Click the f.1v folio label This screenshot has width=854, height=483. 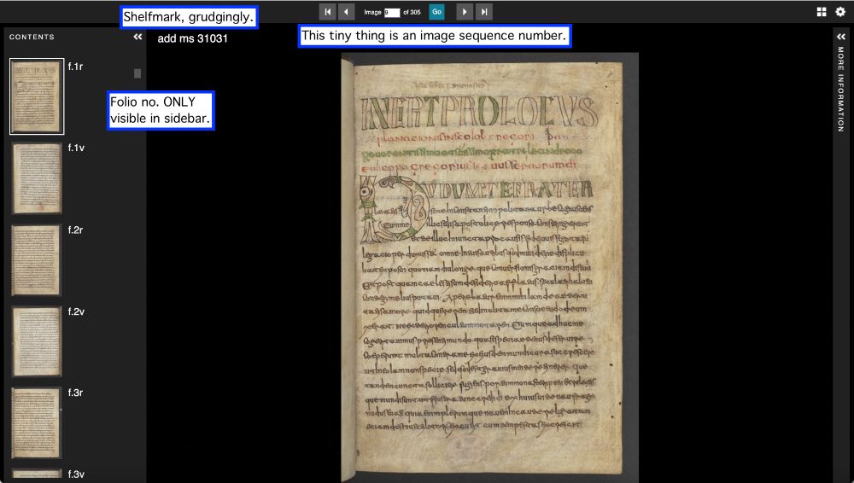click(76, 148)
